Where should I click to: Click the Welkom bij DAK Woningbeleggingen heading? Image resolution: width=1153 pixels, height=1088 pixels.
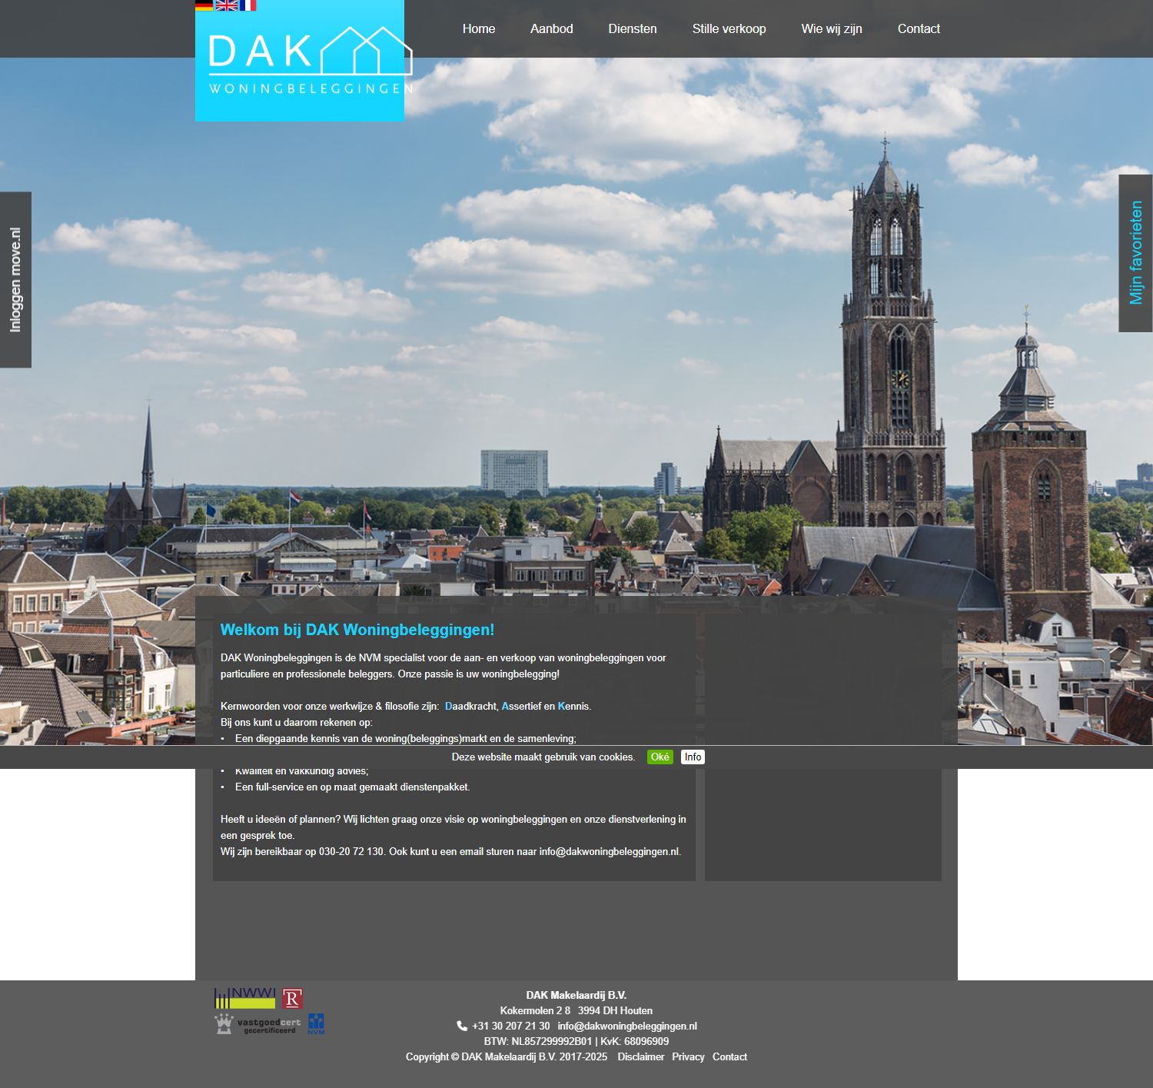pyautogui.click(x=357, y=630)
